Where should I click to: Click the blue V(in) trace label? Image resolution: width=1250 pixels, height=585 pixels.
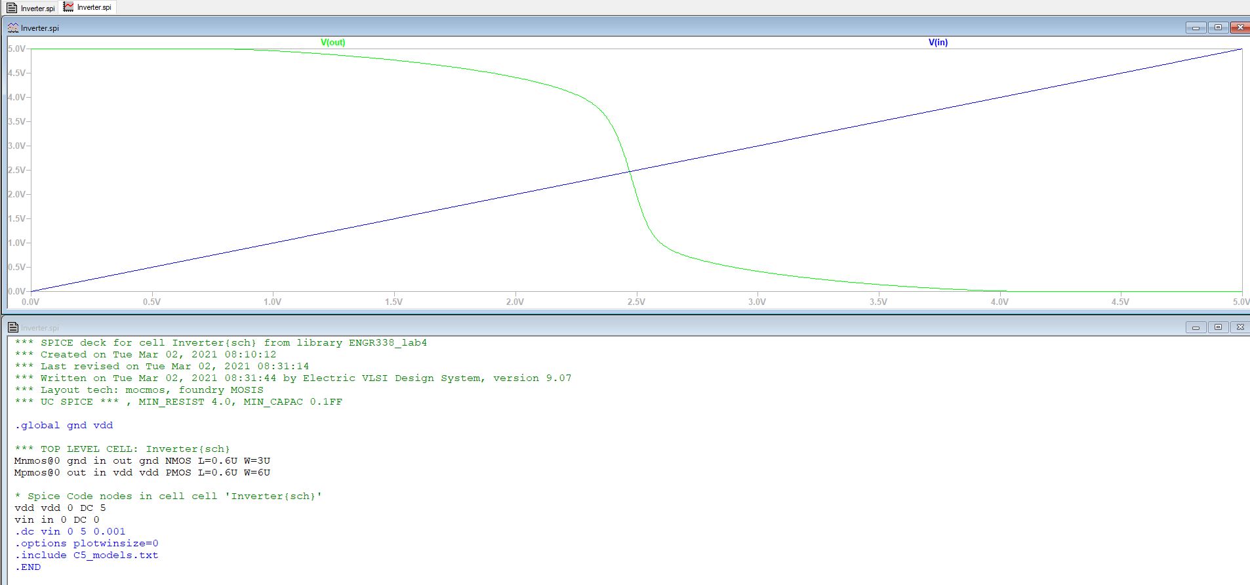[938, 42]
